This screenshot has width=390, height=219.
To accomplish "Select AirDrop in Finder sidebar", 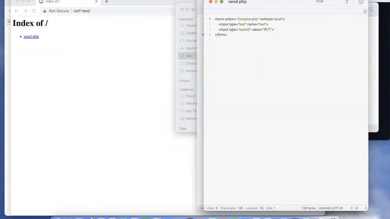I will [188, 71].
